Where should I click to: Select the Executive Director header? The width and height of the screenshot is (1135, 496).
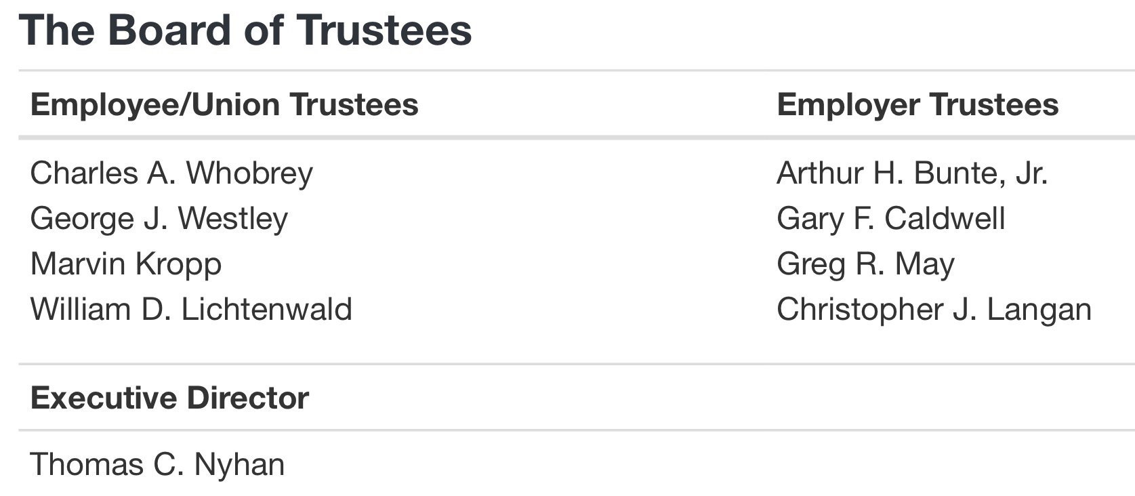tap(169, 398)
